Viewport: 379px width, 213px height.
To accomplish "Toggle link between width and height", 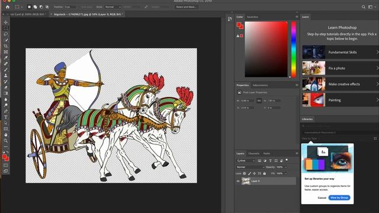I will click(259, 101).
